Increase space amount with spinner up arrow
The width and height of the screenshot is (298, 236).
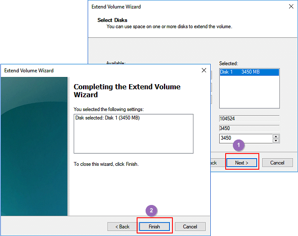point(276,136)
